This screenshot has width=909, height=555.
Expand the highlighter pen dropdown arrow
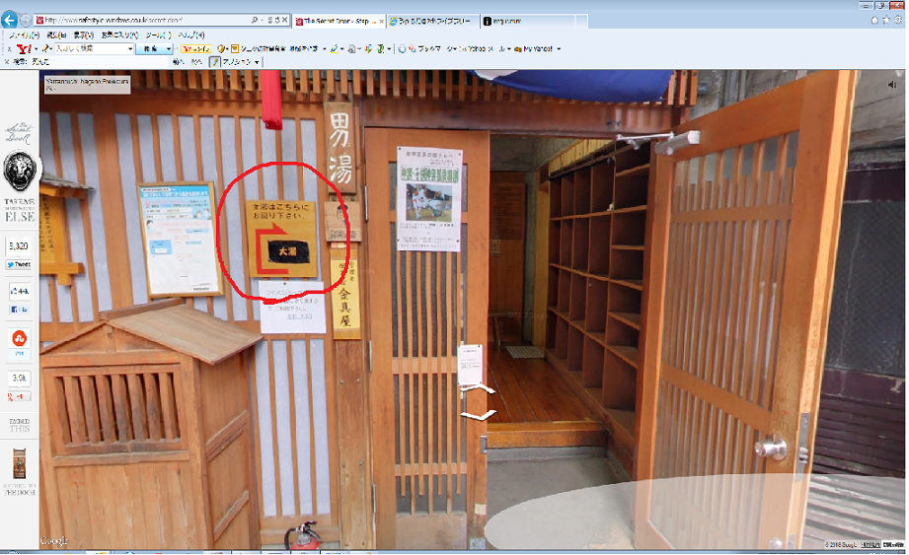coord(341,49)
